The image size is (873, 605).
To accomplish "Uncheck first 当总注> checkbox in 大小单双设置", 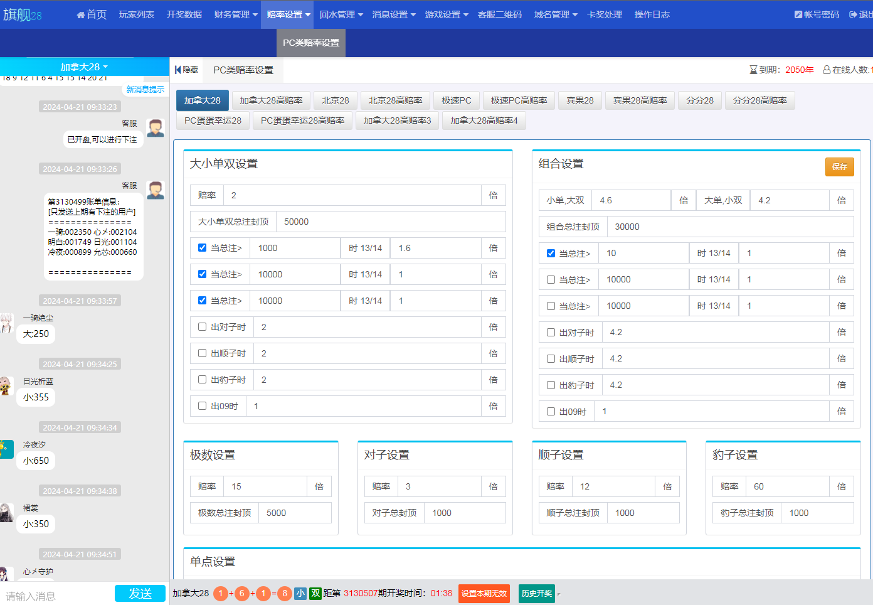I will [x=202, y=248].
